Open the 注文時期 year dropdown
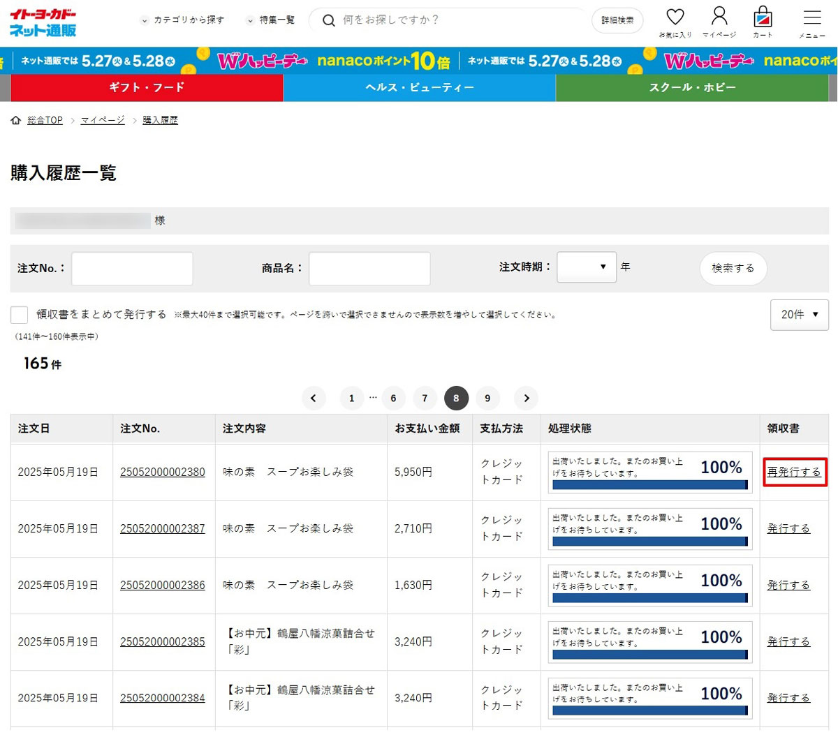This screenshot has height=737, width=838. click(586, 267)
